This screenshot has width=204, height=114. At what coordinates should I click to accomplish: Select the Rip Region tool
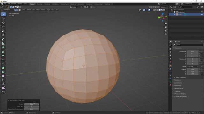3,92
